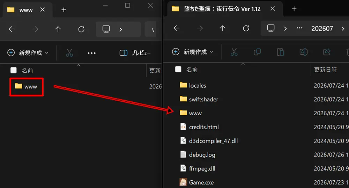
Task: Click the debug.log document icon
Action: point(183,154)
